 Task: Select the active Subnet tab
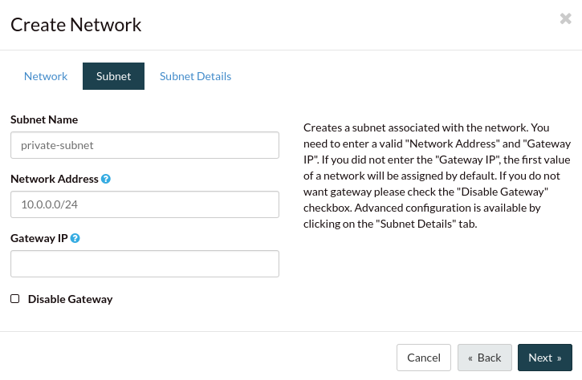(113, 76)
